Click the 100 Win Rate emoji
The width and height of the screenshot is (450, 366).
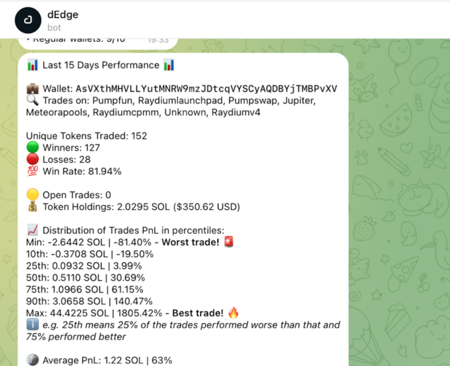point(33,171)
